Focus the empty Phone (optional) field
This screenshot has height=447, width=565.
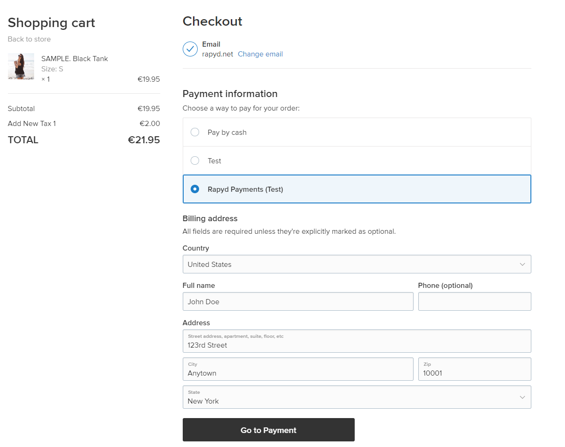[474, 301]
